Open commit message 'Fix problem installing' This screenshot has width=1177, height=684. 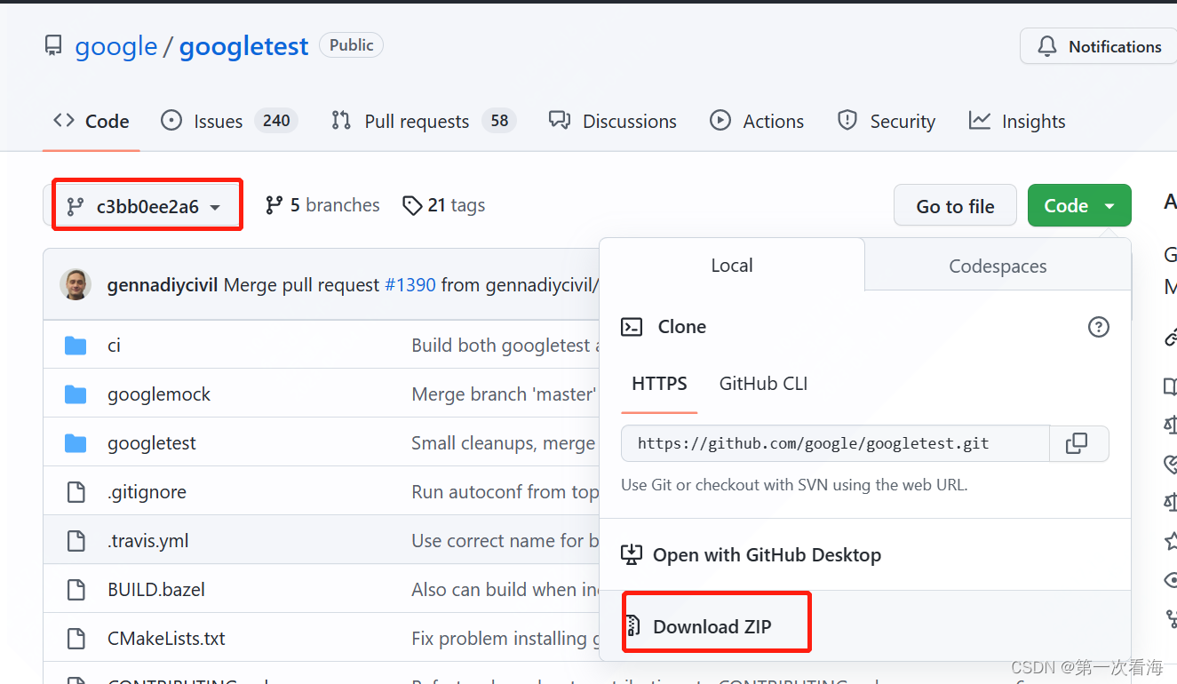505,638
